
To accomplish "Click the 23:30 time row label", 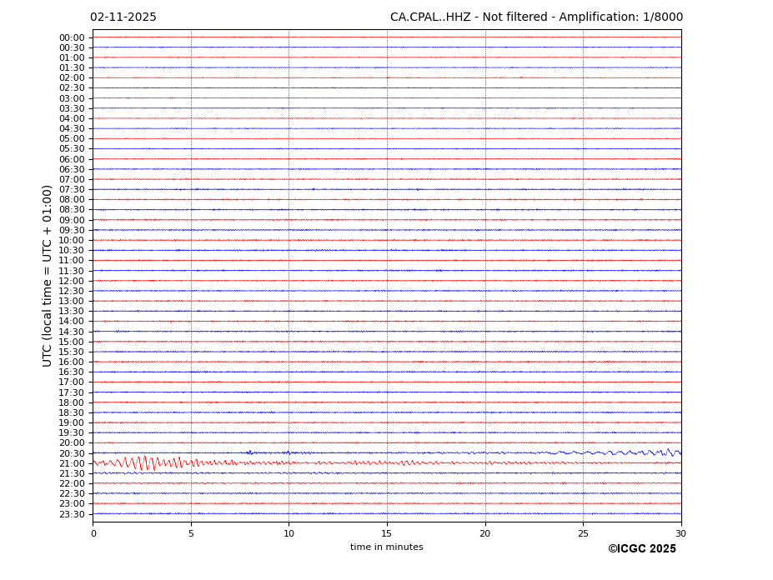I will point(71,514).
